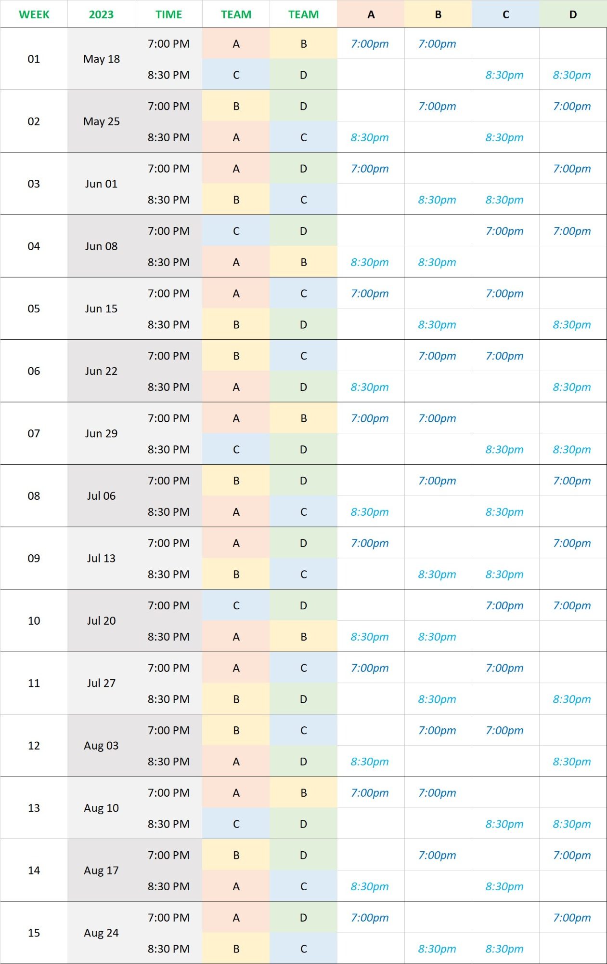Select the WEEK column header
Screen dimensions: 607x964
(x=34, y=14)
